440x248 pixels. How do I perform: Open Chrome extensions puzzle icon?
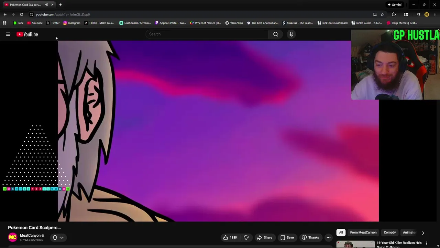(394, 14)
